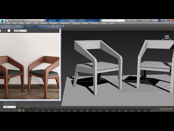Open the Customize menu
This screenshot has height=131, width=174.
pyautogui.click(x=94, y=23)
